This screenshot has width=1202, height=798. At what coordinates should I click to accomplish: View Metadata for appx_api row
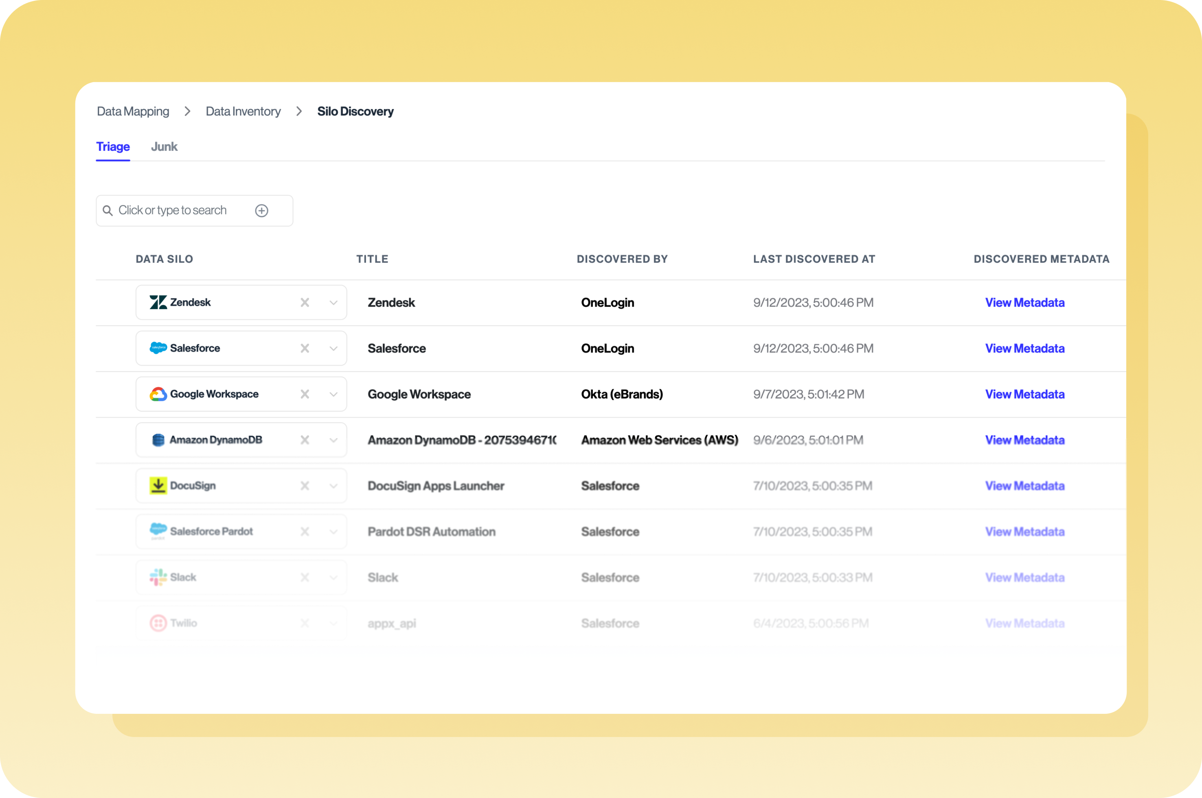(x=1025, y=623)
